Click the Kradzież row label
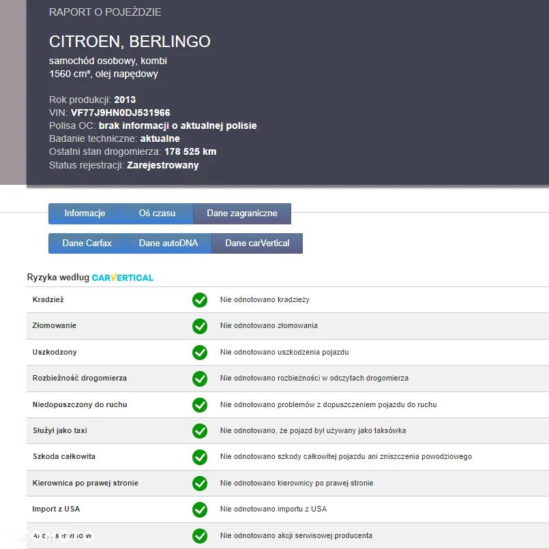 coord(48,299)
